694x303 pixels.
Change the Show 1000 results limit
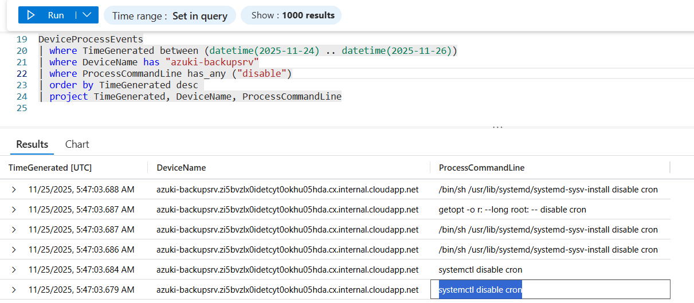(291, 15)
